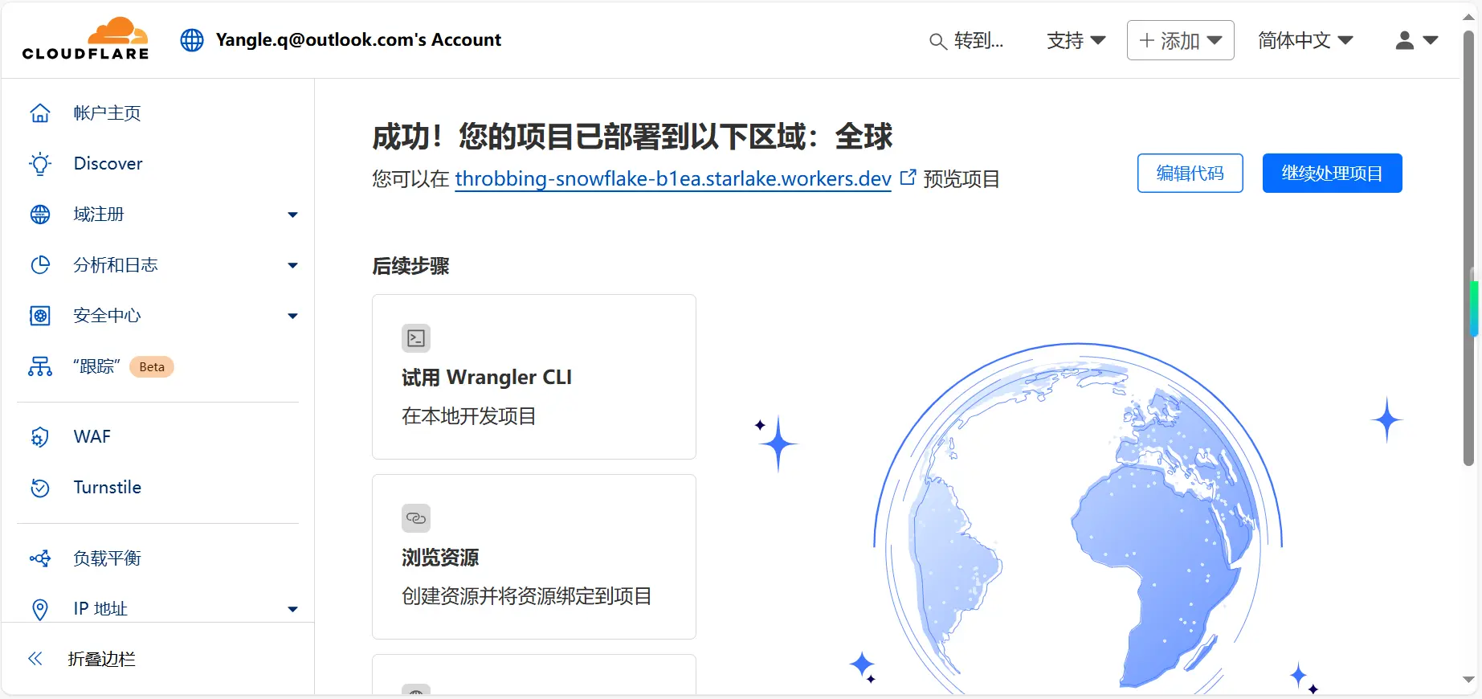Click the Discover lightbulb icon
This screenshot has height=699, width=1482.
[x=40, y=164]
